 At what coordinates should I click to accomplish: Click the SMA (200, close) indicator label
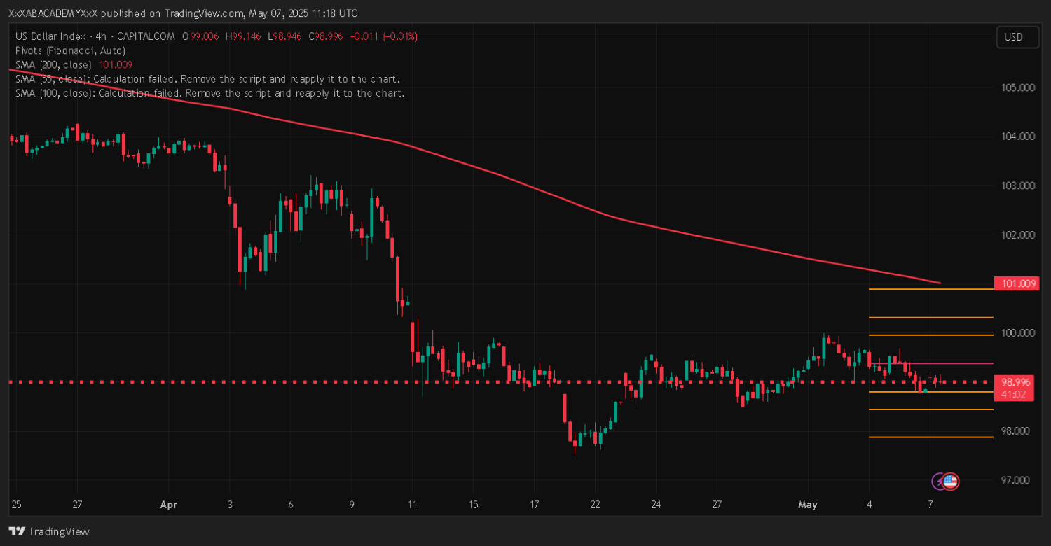click(53, 64)
